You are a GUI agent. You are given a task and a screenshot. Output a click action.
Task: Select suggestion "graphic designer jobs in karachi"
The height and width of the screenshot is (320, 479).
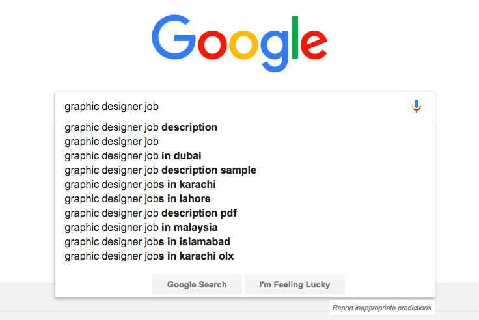(141, 185)
